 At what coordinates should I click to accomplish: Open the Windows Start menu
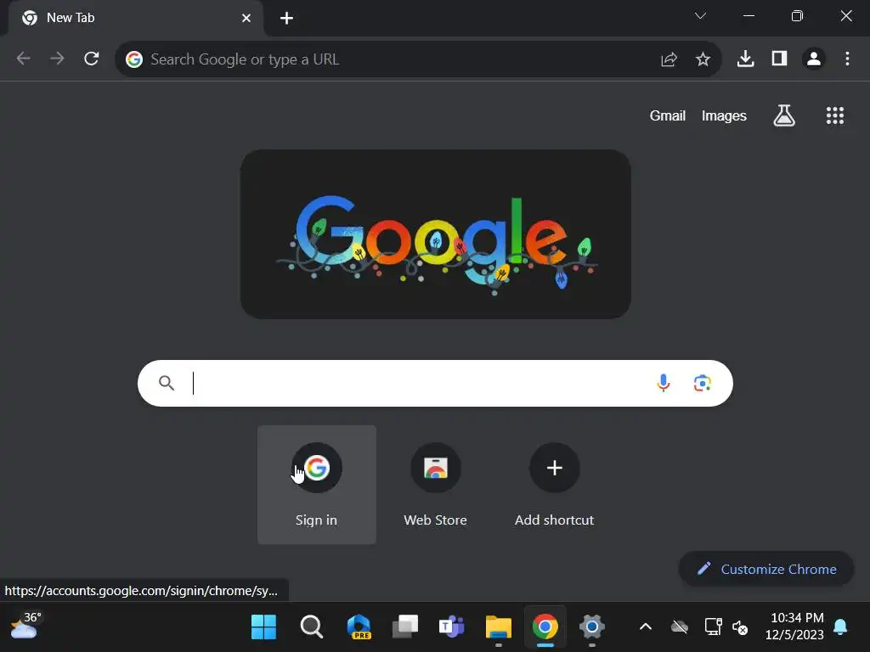[x=263, y=627]
